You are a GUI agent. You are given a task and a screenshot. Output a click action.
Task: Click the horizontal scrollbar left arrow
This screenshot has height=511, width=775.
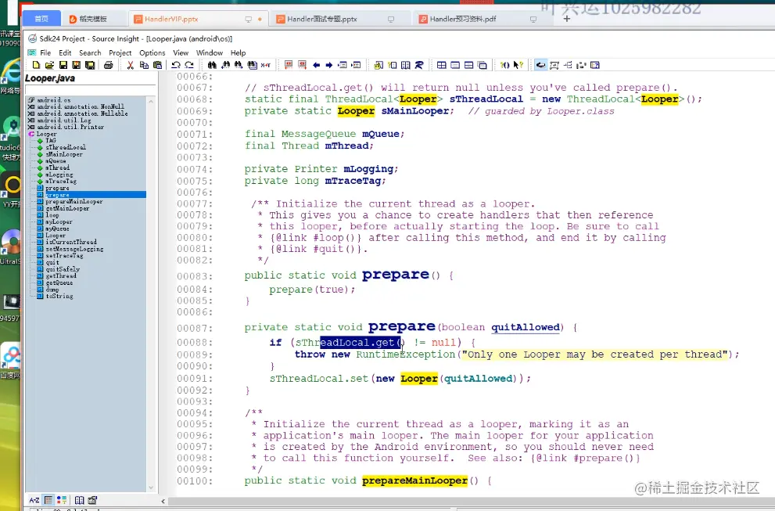pos(163,501)
